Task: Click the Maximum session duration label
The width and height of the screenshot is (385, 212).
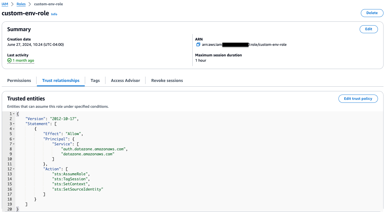Action: coord(219,55)
